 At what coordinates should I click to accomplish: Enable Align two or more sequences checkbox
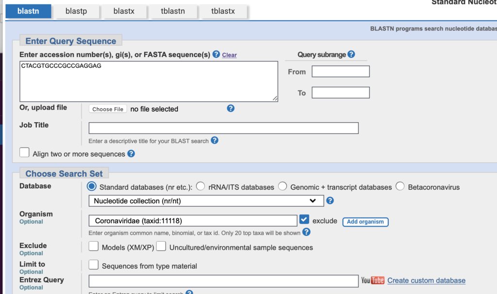[24, 152]
